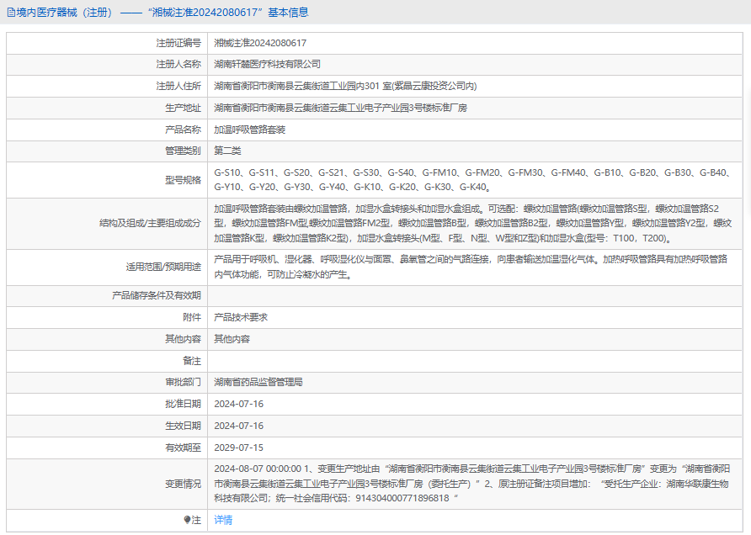Click management category value 第二类
751x535 pixels.
pyautogui.click(x=227, y=151)
